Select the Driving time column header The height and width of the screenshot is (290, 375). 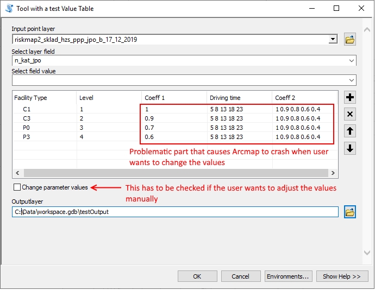coord(239,98)
